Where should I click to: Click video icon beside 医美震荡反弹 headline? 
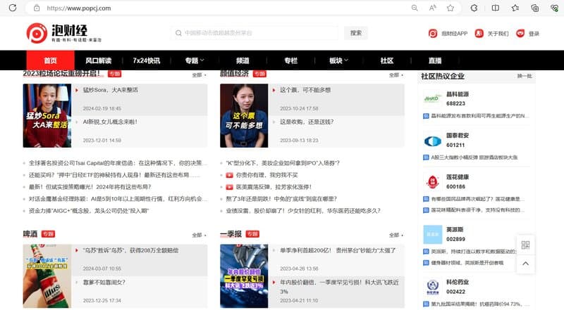pyautogui.click(x=229, y=187)
